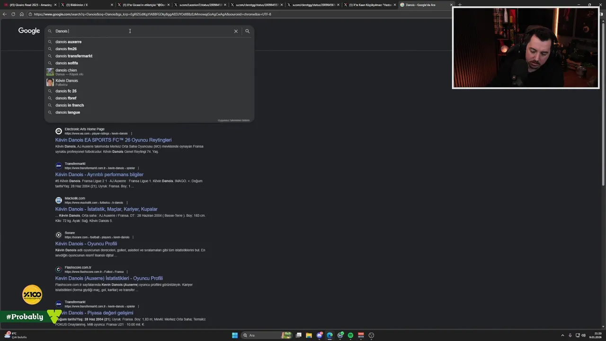Open the taskbar Task View icon
Screen dimensions: 606x341
click(299, 335)
